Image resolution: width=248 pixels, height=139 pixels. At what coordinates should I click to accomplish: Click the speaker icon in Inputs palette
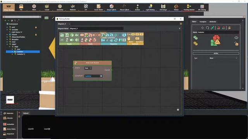tap(77, 40)
